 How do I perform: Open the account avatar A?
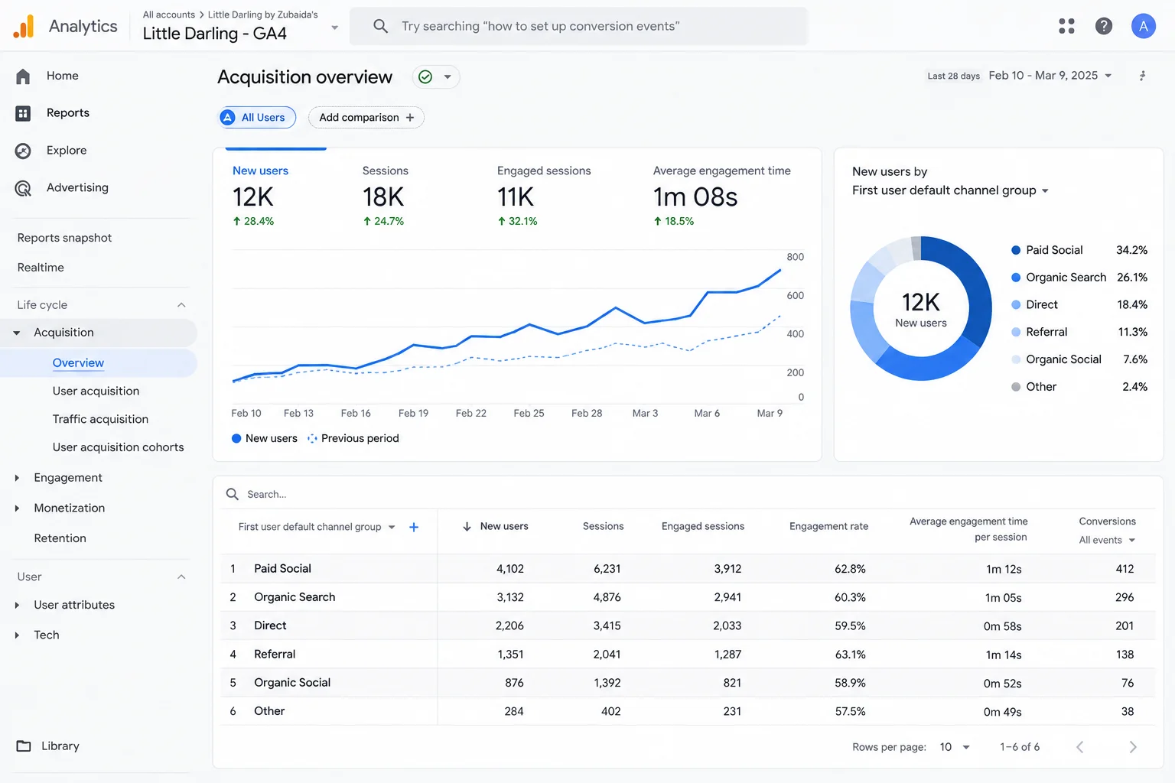[x=1143, y=26]
